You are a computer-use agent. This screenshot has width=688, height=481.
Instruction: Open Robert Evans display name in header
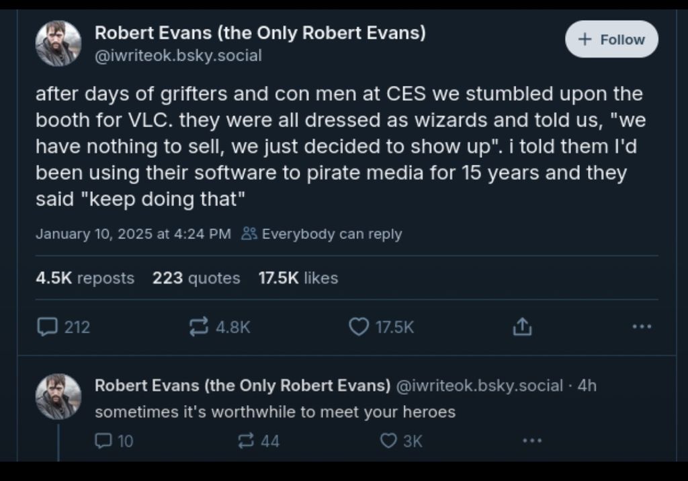tap(259, 33)
